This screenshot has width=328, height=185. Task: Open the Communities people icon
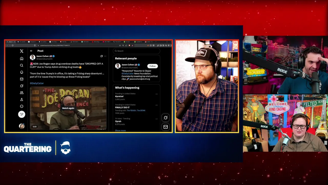[22, 92]
